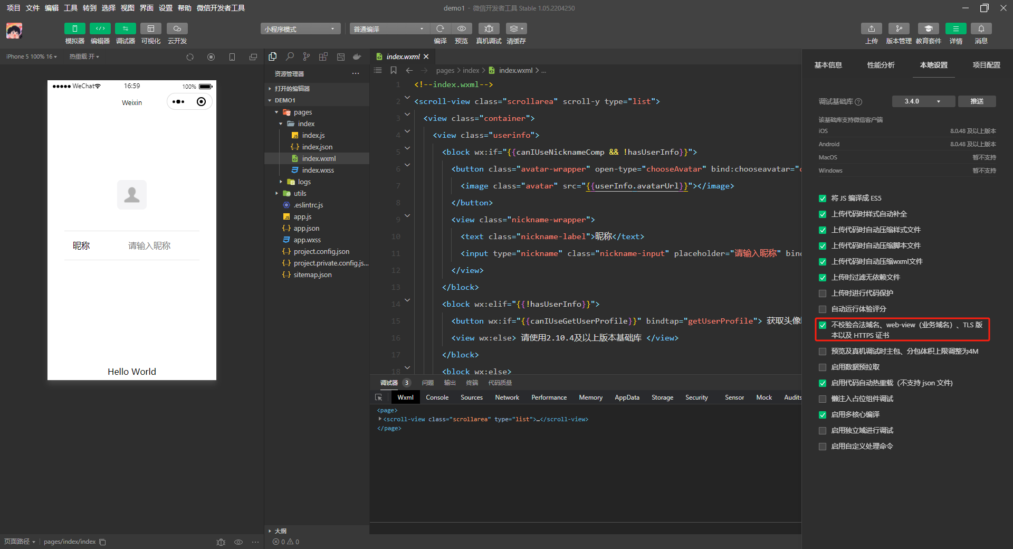
Task: Open 版本管理 version control icon
Action: (x=899, y=29)
